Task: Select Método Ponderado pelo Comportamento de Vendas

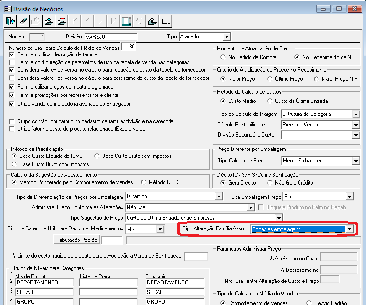Action: pos(14,182)
